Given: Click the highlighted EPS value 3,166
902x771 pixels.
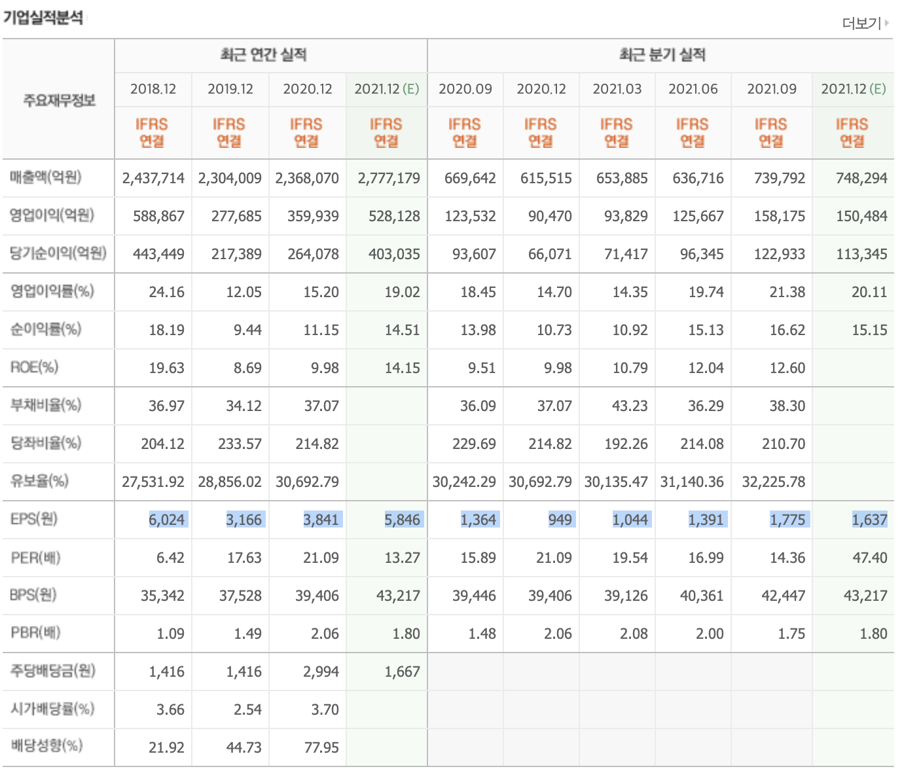Looking at the screenshot, I should point(244,520).
